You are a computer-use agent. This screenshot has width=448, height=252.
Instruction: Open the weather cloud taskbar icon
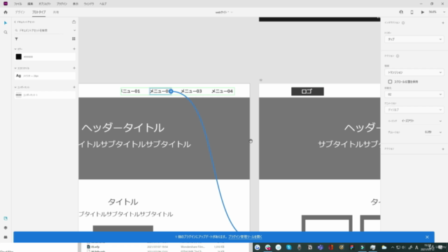[x=384, y=247]
